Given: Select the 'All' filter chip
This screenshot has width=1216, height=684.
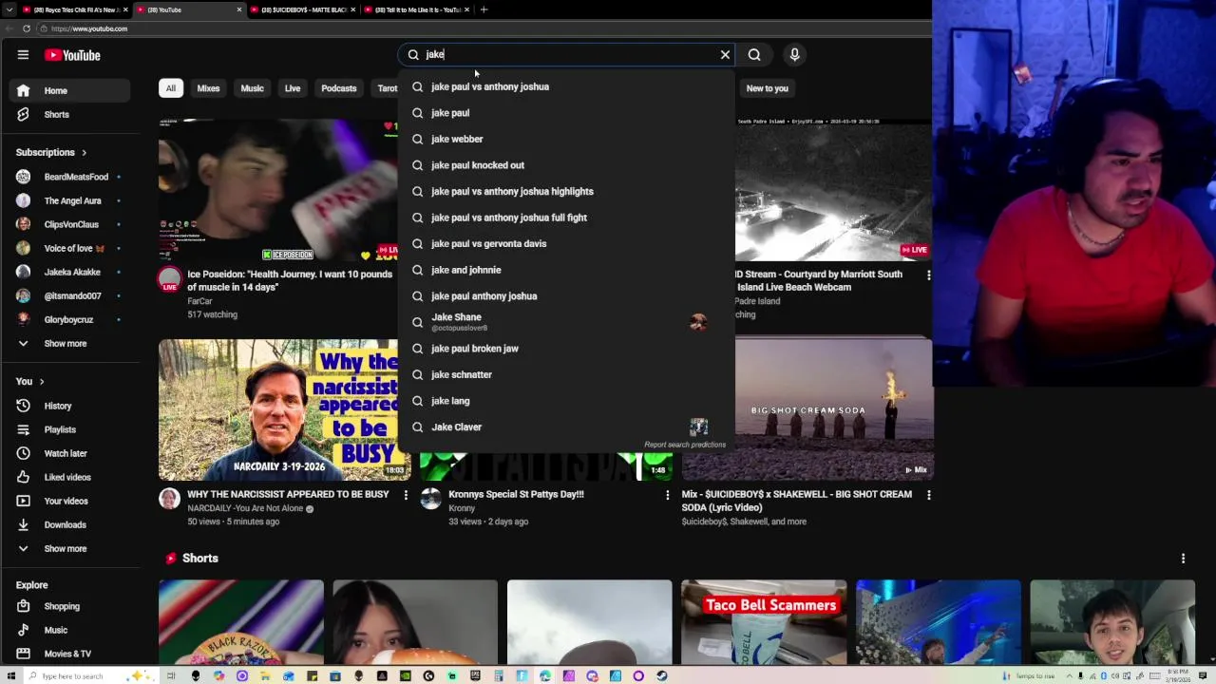Looking at the screenshot, I should [171, 88].
